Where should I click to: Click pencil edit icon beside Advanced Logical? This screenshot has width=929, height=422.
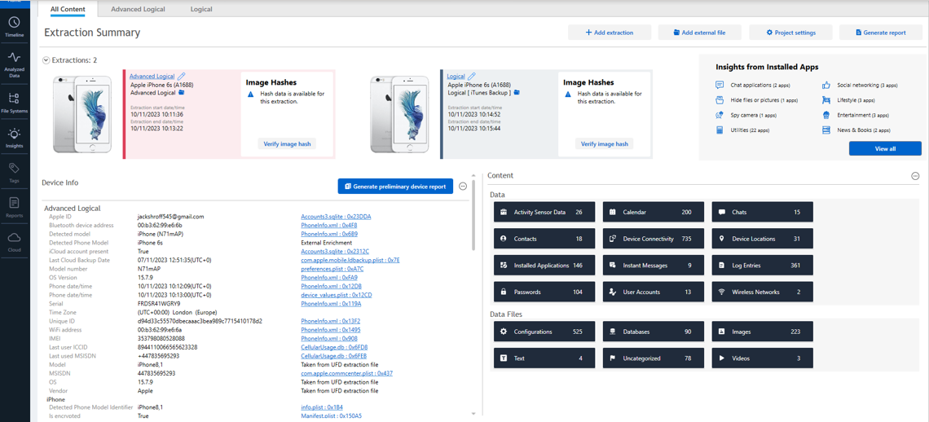(x=181, y=76)
